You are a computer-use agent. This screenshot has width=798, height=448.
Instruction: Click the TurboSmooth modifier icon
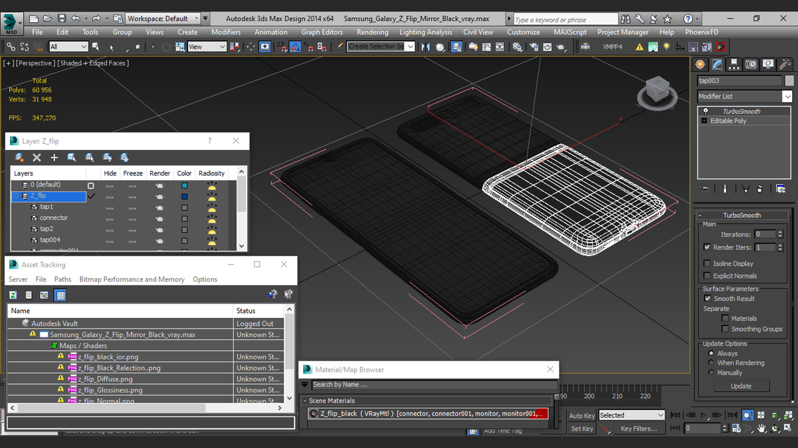coord(705,111)
